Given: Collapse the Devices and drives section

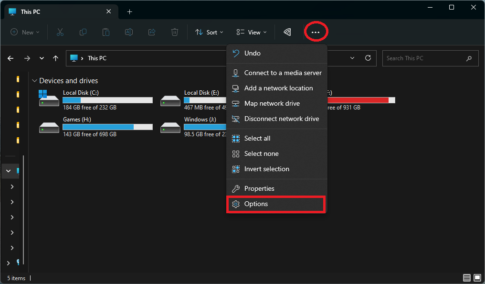Looking at the screenshot, I should click(34, 80).
